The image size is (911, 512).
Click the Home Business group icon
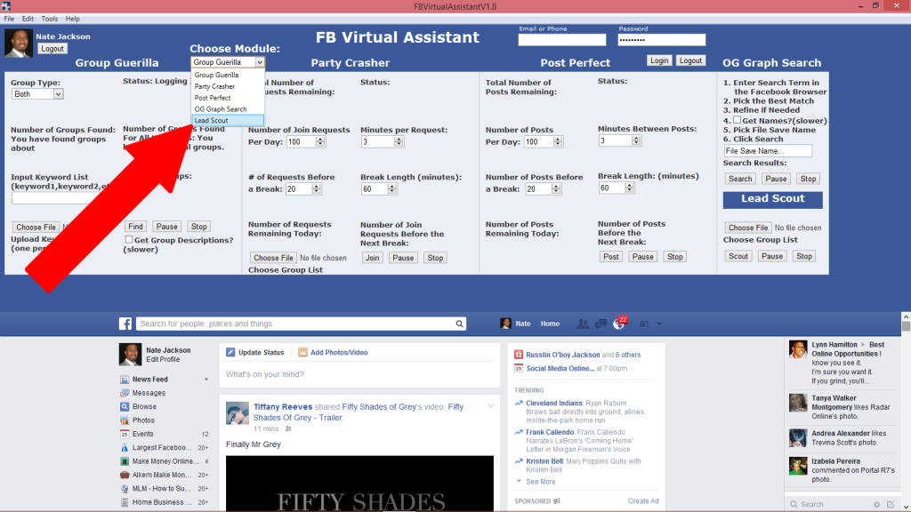pyautogui.click(x=125, y=502)
